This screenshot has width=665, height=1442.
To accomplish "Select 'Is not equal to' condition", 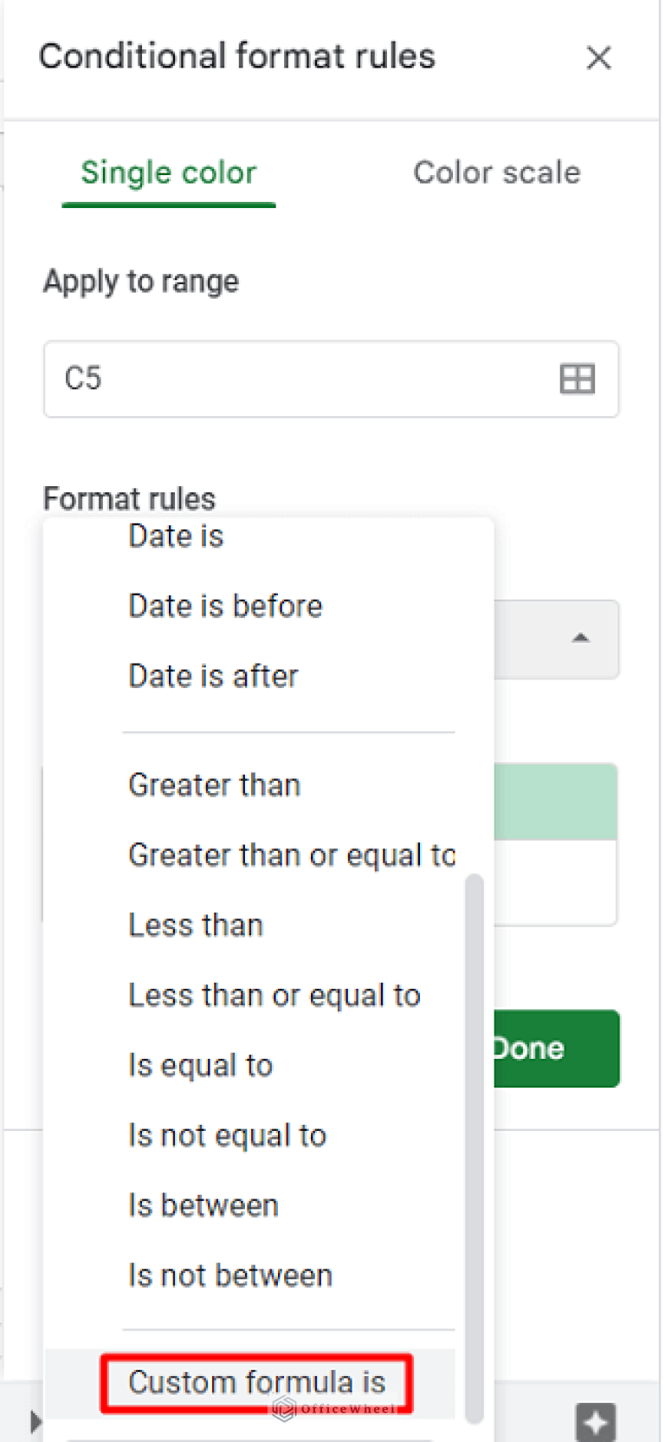I will click(227, 1135).
